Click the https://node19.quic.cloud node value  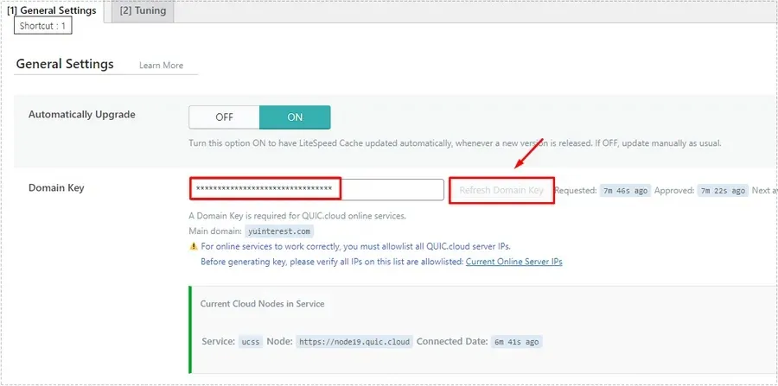click(354, 342)
